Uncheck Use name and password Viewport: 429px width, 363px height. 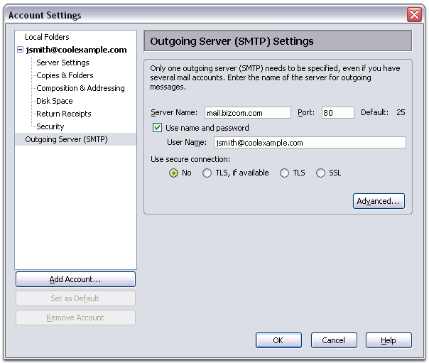pyautogui.click(x=158, y=128)
